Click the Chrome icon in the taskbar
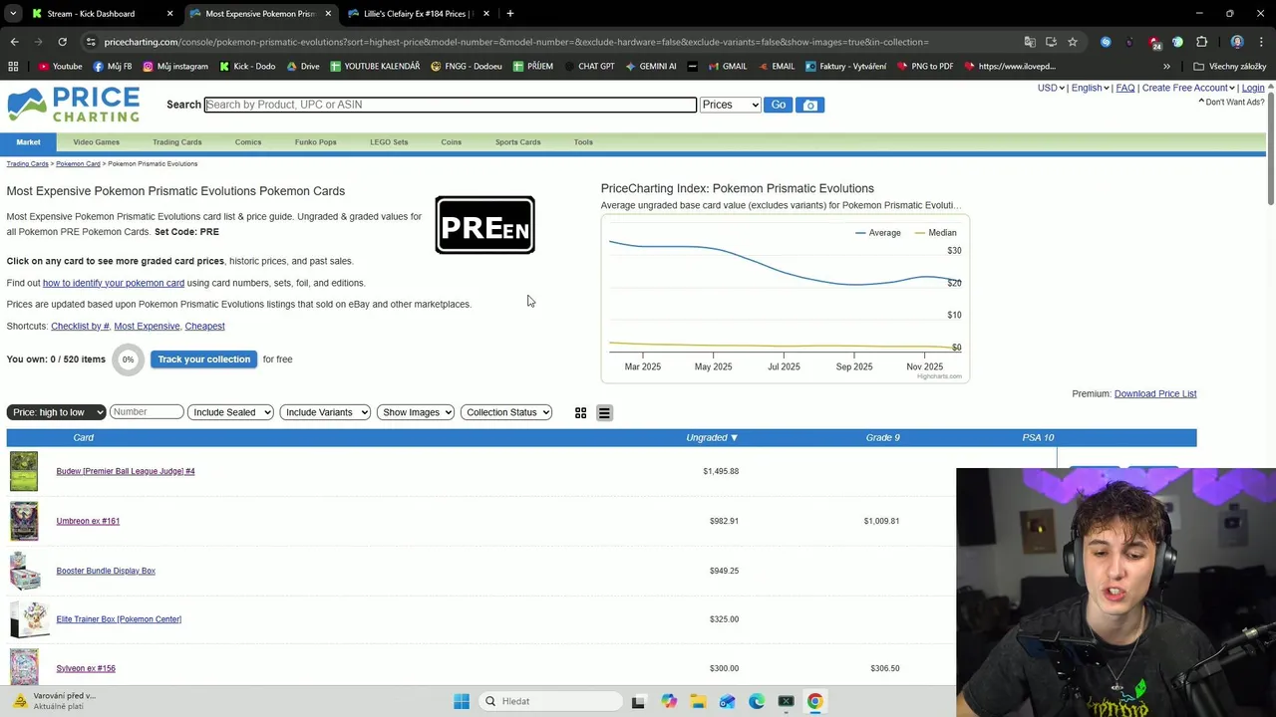The height and width of the screenshot is (717, 1276). pos(815,701)
